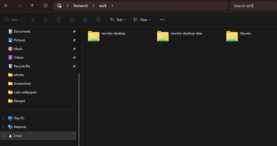Select Network in the address breadcrumb

click(81, 6)
